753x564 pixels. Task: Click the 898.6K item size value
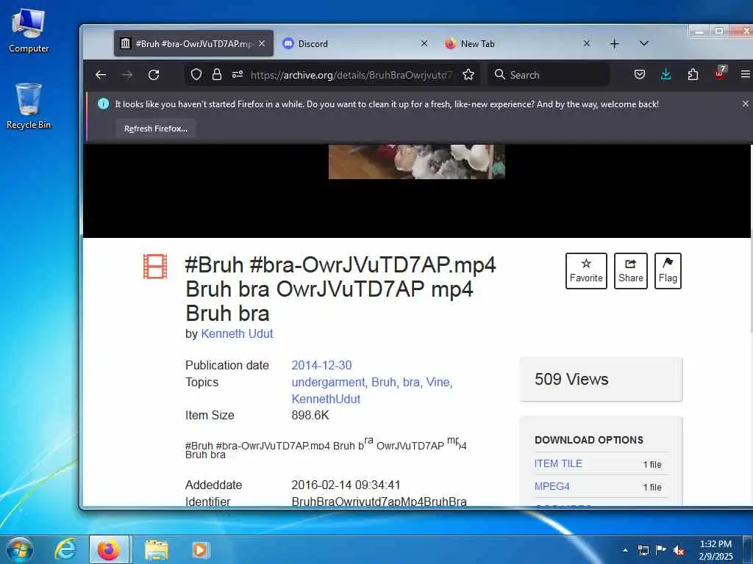point(310,416)
